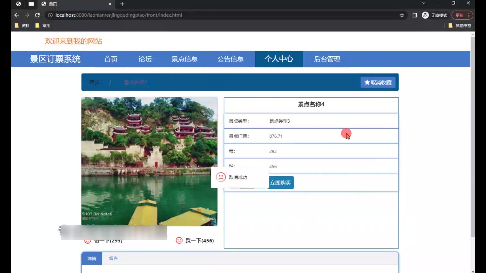Open the new tab plus button
The width and height of the screenshot is (486, 273).
(x=122, y=4)
